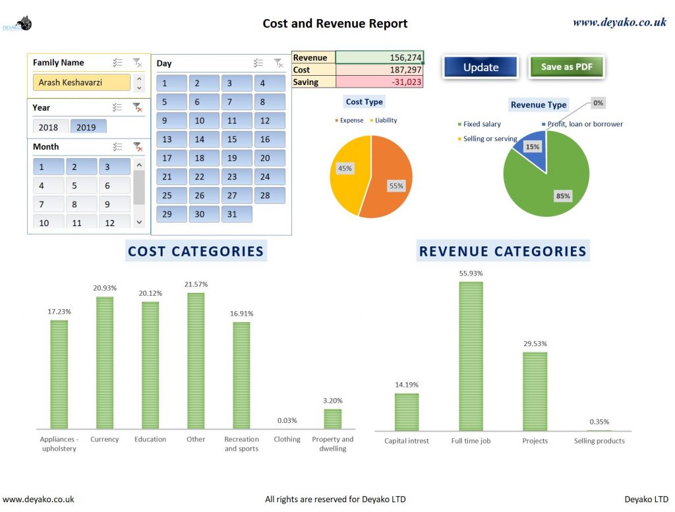This screenshot has width=675, height=512.
Task: Clear the filter on the Day slicer
Action: 278,63
